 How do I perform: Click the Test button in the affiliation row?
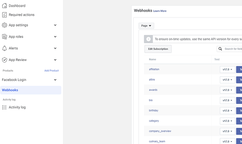click(239, 69)
